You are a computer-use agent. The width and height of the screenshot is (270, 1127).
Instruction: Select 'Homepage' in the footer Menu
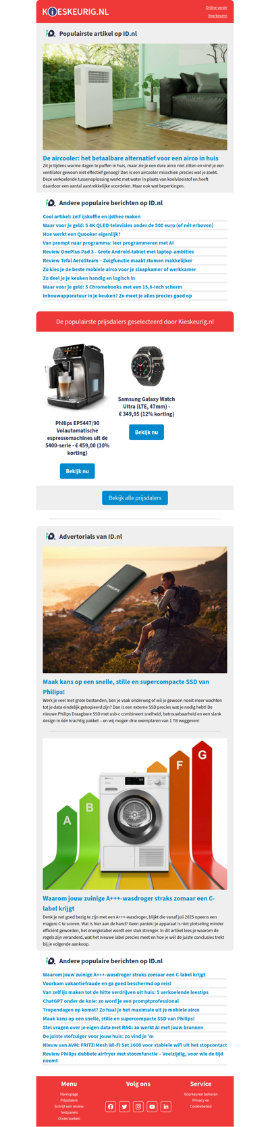coord(69,1094)
